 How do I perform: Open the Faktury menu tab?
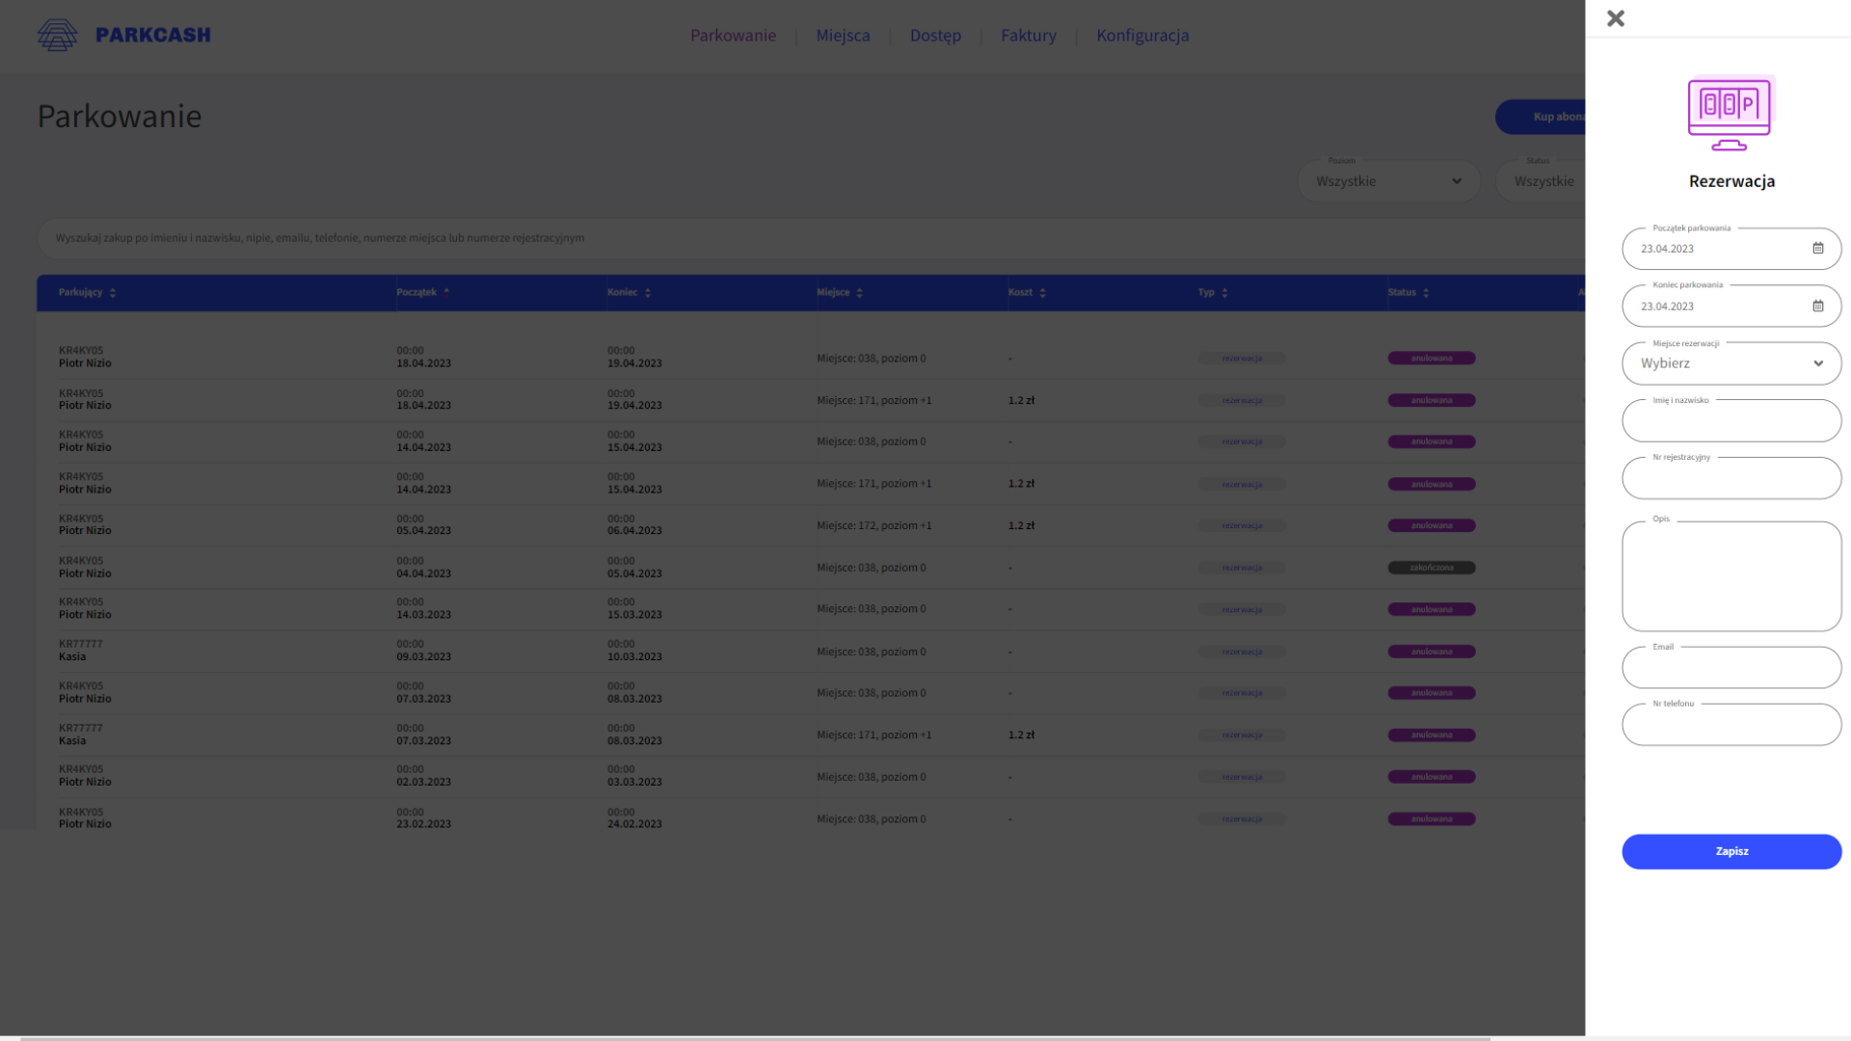click(1028, 36)
